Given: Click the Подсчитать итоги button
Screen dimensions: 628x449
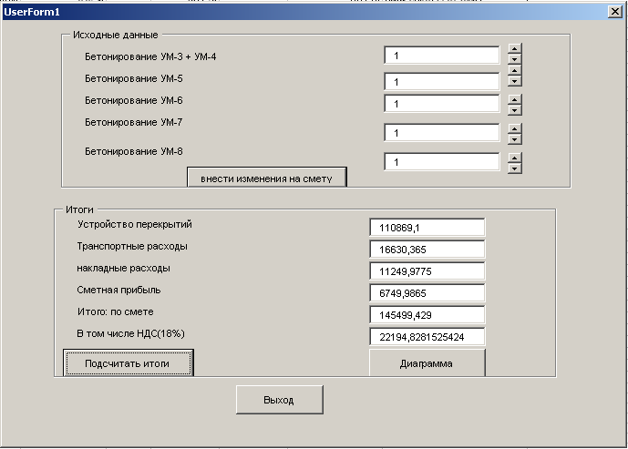Looking at the screenshot, I should [129, 363].
